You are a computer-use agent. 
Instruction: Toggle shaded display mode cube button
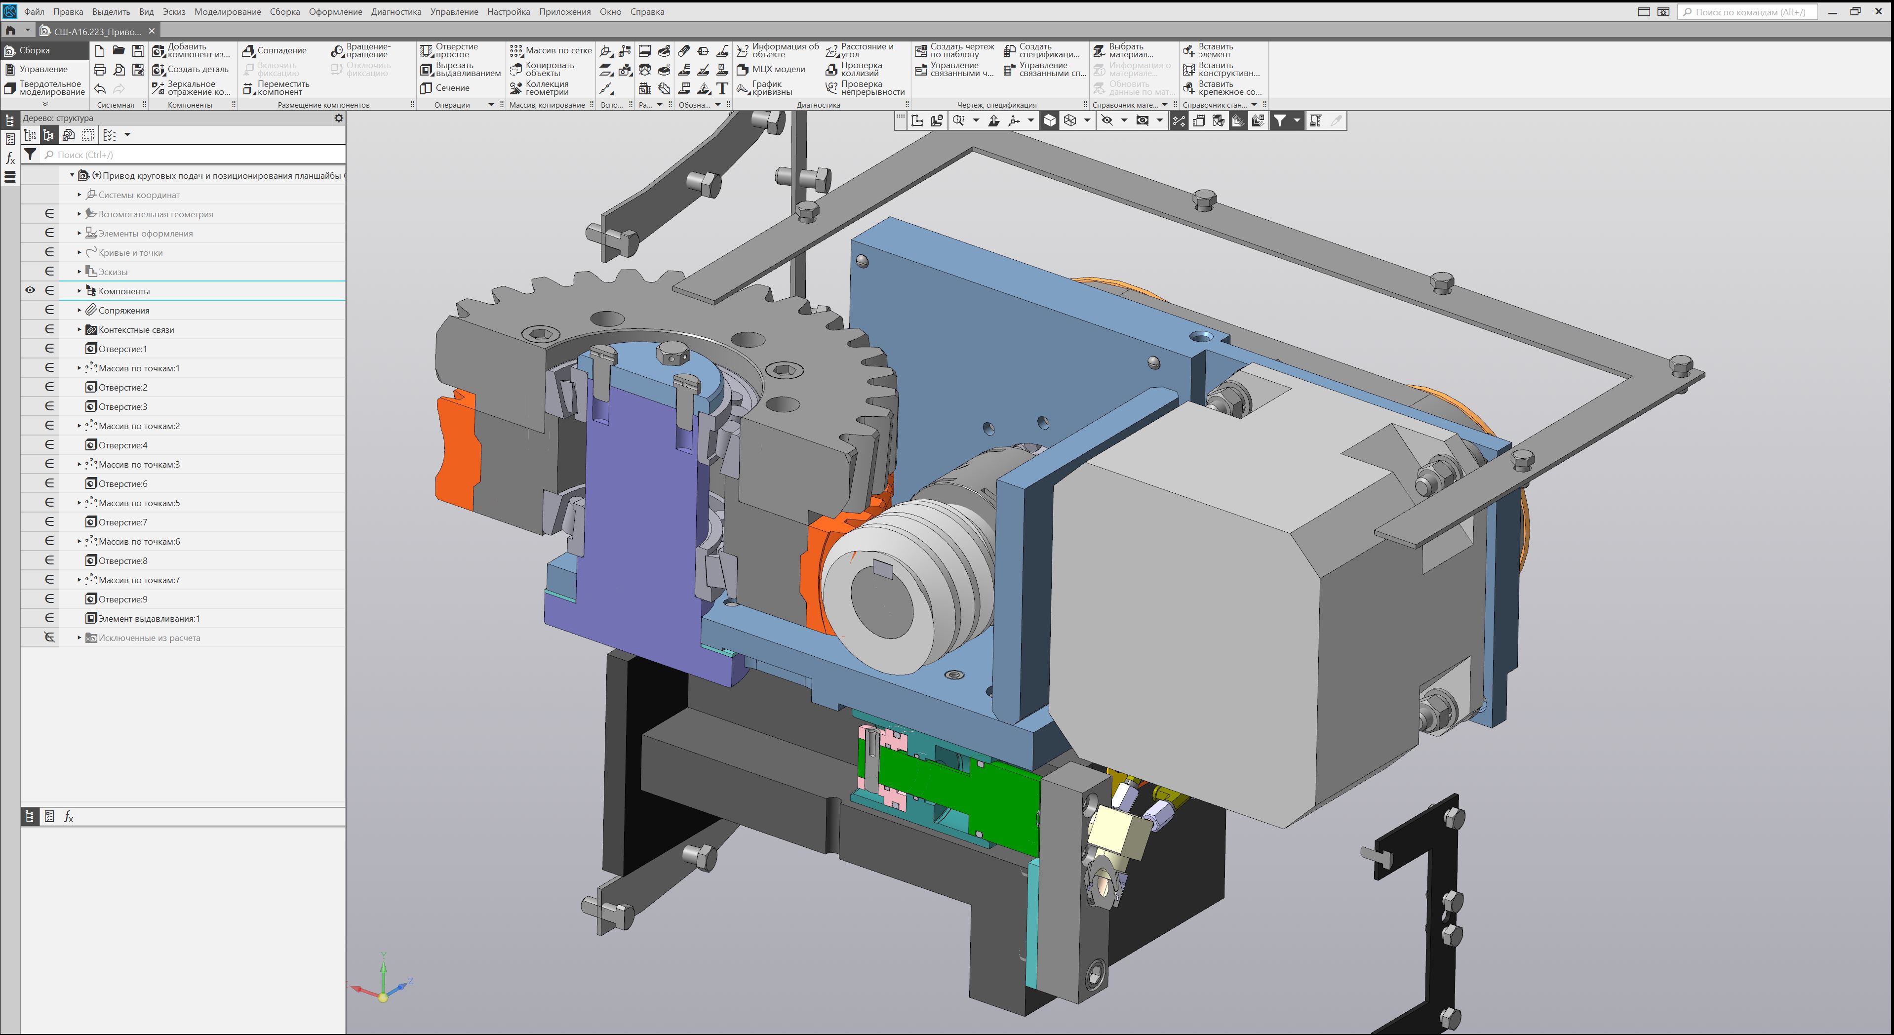tap(1050, 120)
